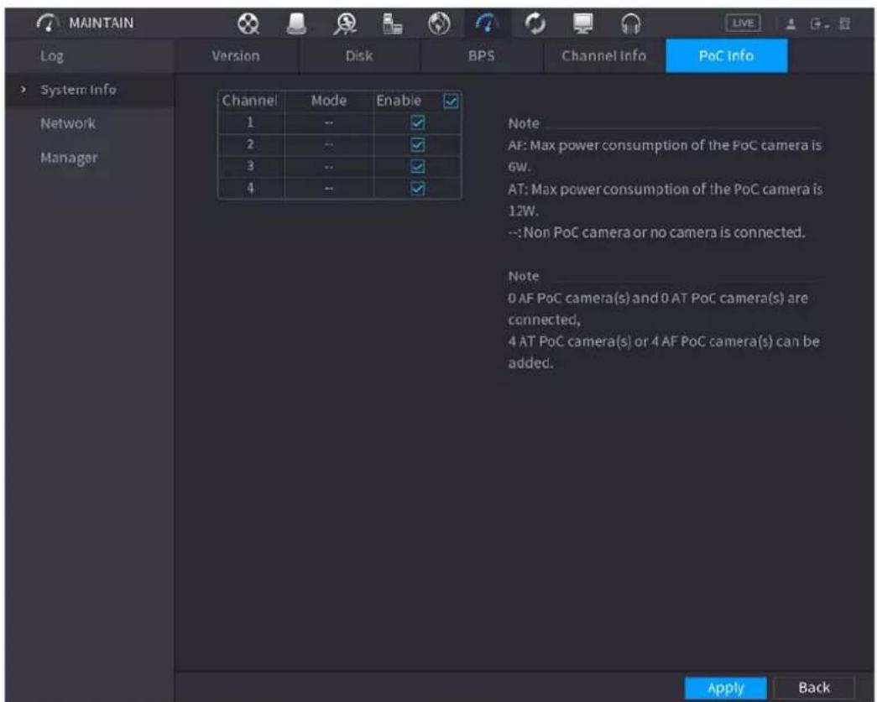This screenshot has height=702, width=877.
Task: Toggle Enable checkbox for channel 4
Action: coord(417,188)
